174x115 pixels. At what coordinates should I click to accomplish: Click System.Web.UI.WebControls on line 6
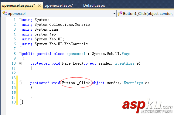point(61,44)
